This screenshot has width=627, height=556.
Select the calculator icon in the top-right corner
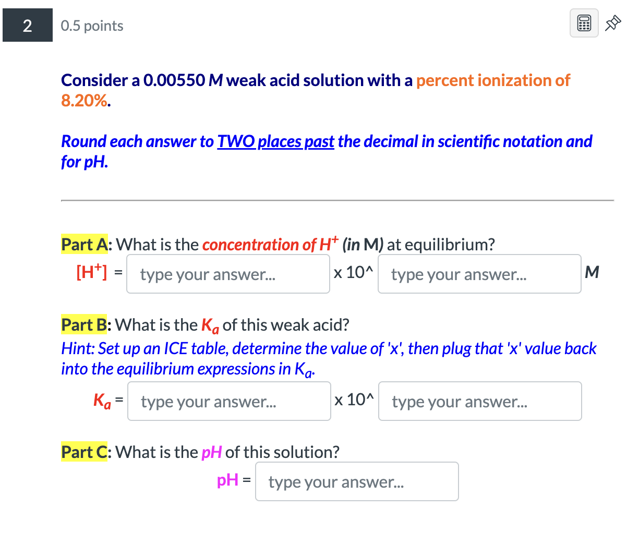584,23
